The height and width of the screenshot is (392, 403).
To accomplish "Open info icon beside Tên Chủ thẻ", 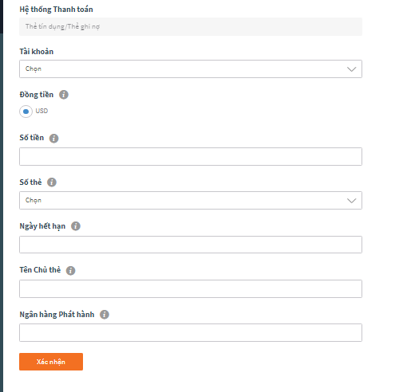I will tap(71, 270).
